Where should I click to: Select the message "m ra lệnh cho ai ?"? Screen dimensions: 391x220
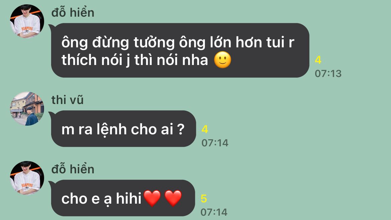coord(123,129)
